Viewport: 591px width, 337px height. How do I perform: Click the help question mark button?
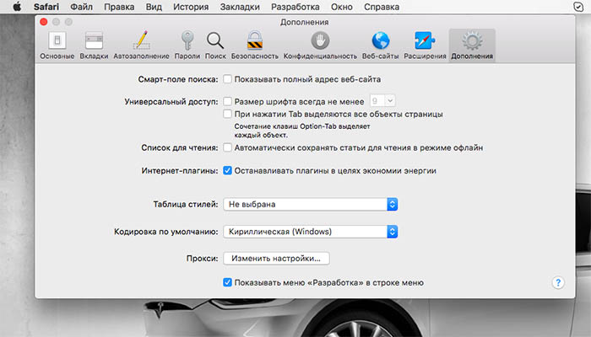[x=558, y=282]
